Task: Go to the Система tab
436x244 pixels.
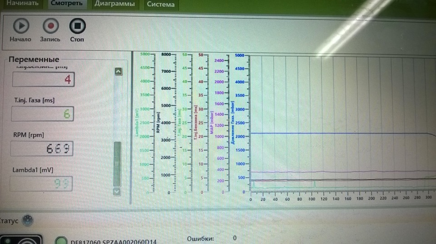Action: [161, 5]
